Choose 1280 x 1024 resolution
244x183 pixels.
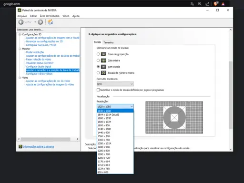(x=115, y=143)
